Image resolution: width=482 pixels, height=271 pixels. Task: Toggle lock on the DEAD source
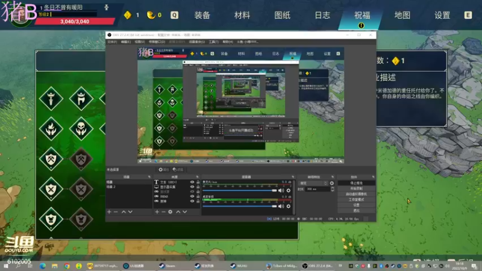tap(198, 196)
